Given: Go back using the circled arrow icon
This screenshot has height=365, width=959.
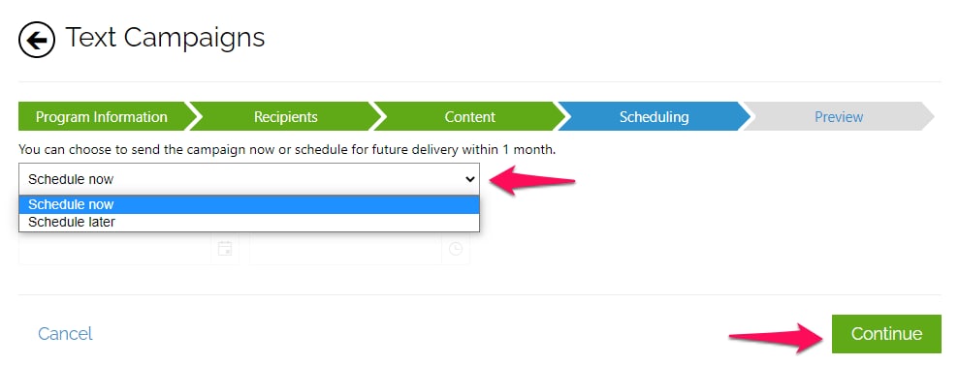Looking at the screenshot, I should click(x=37, y=41).
